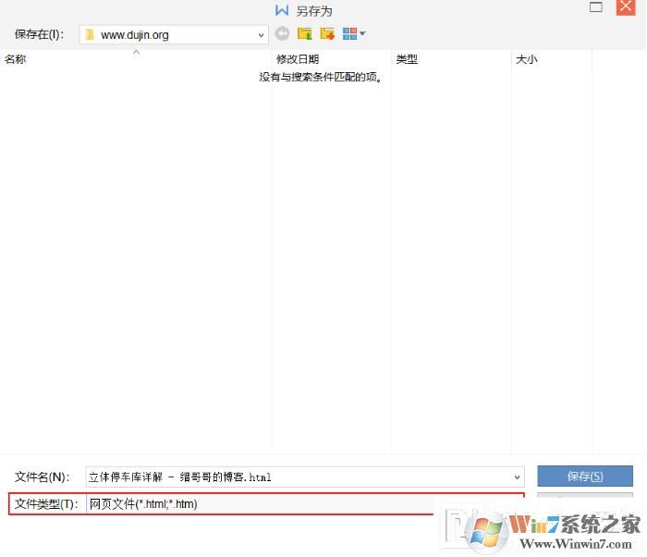
Task: Sort by 类型 column header
Action: (407, 59)
